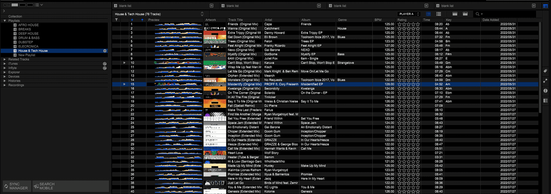Click the refresh icon beside iTunes
Image resolution: width=551 pixels, height=194 pixels.
click(x=105, y=64)
